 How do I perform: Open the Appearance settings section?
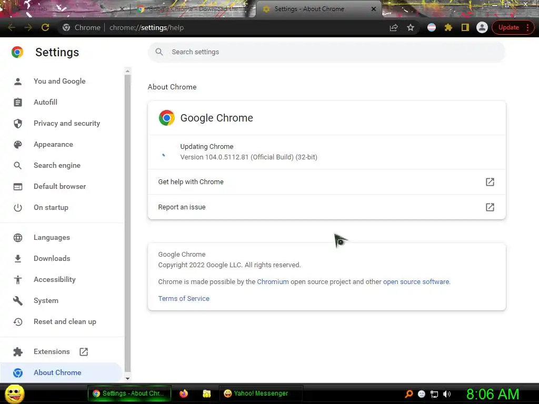coord(53,144)
